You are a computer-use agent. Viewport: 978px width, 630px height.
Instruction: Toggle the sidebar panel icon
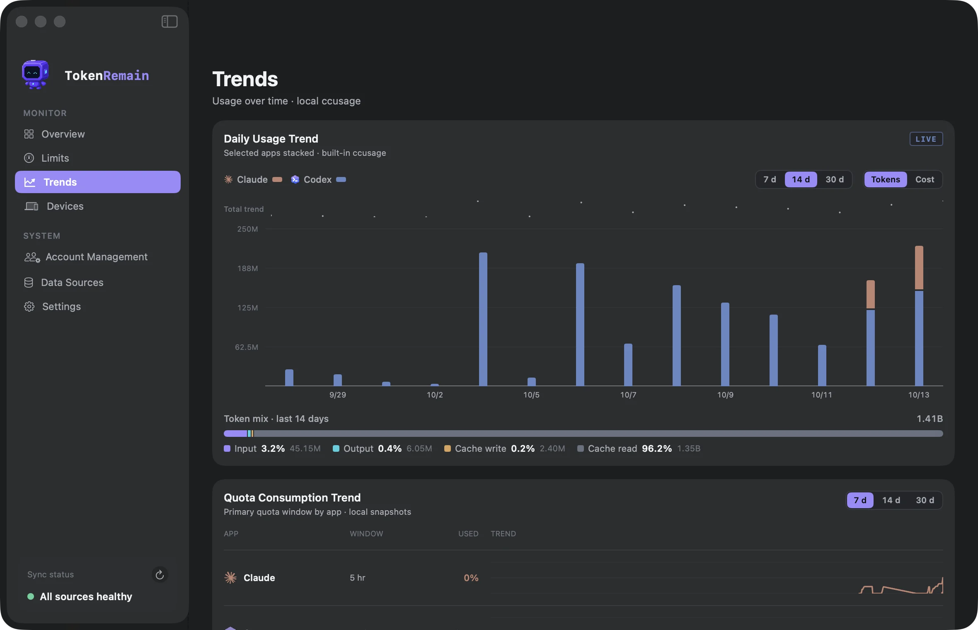coord(169,22)
